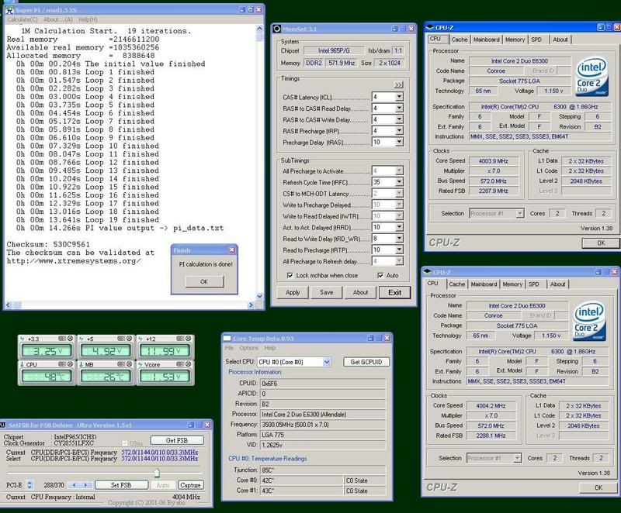Image resolution: width=621 pixels, height=513 pixels.
Task: Expand MemSet timings with the >> button
Action: [398, 84]
